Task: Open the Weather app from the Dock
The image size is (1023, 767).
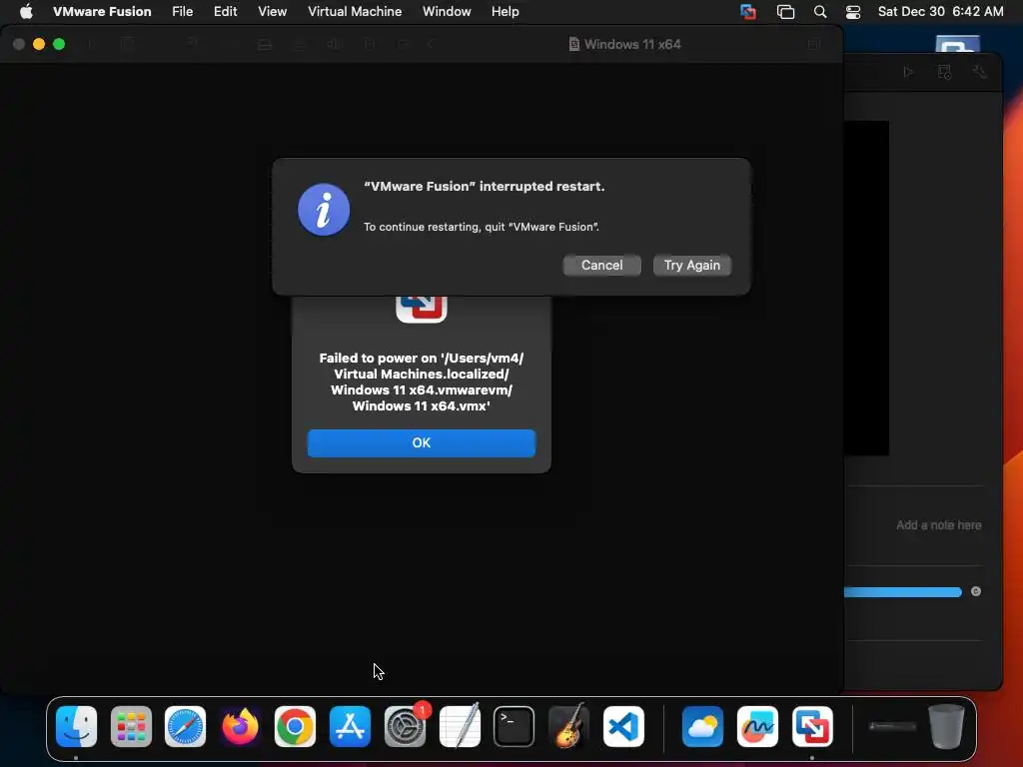Action: coord(702,726)
